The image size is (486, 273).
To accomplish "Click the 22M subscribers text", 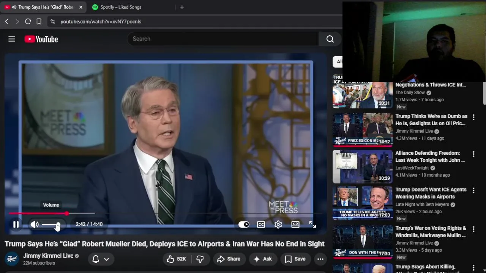I will pos(39,263).
